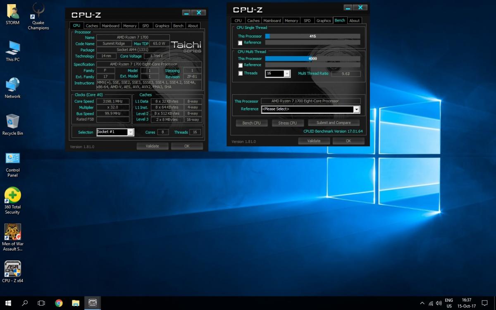Open About tab in Bench window
Screen dimensions: 496x310
355,21
